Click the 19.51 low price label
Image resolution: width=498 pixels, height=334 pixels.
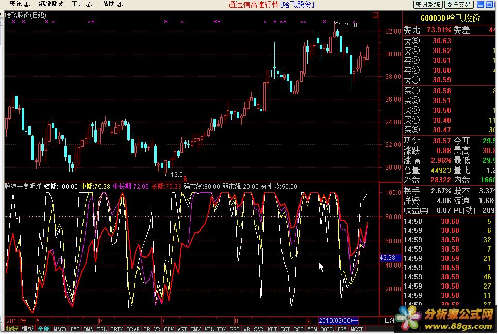178,175
